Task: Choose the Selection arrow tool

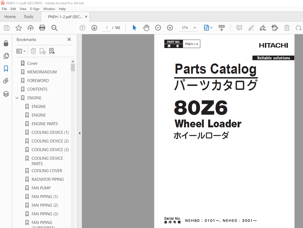Action: point(135,28)
